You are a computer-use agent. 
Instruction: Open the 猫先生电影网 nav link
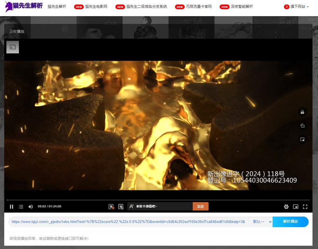[96, 7]
